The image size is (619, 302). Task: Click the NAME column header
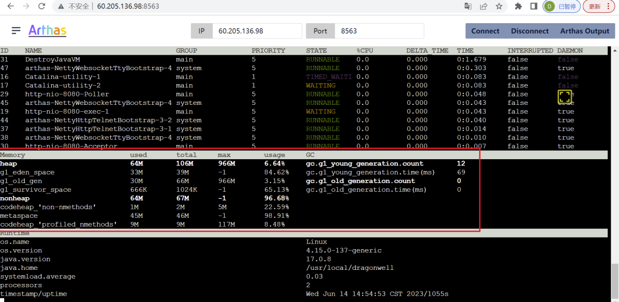pyautogui.click(x=33, y=51)
